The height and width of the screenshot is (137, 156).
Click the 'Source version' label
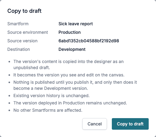point(23,41)
